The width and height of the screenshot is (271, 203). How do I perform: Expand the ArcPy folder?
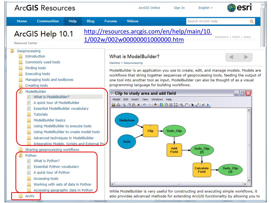pos(21,196)
